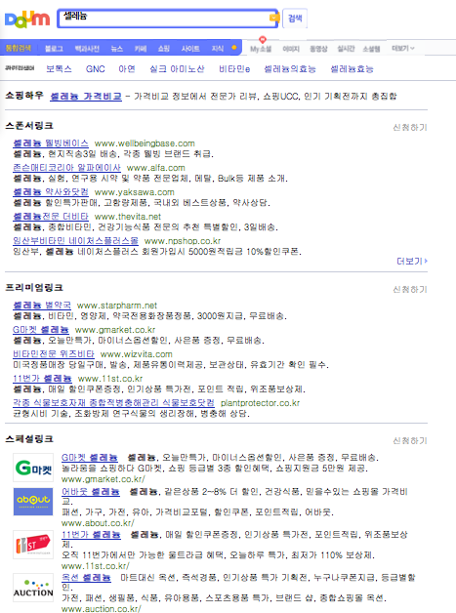Click the about logo thumbnail

[x=33, y=501]
